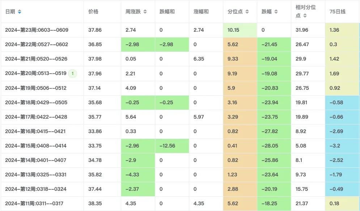Select the 75日线 column header
360x211 pixels.
point(338,12)
